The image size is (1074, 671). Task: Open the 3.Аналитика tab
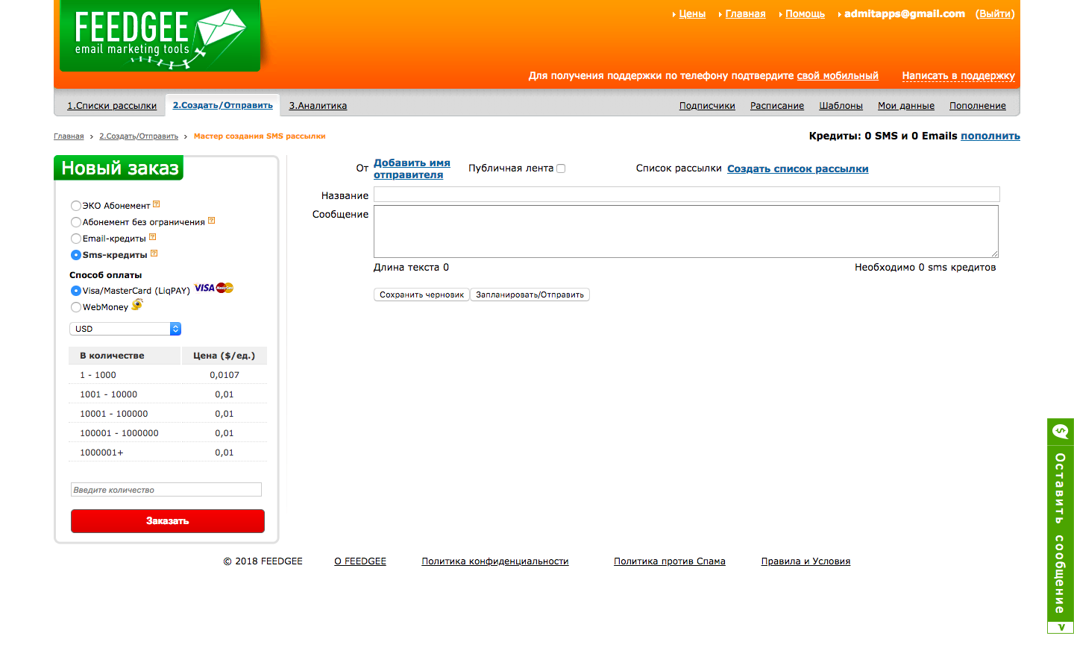pos(318,106)
